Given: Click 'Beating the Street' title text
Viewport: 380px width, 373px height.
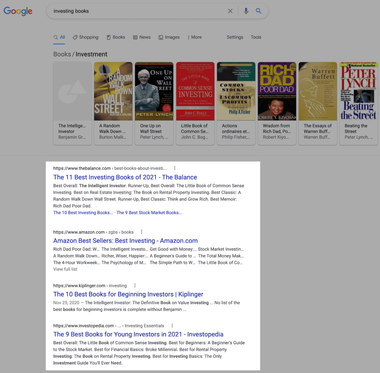Looking at the screenshot, I should [356, 129].
